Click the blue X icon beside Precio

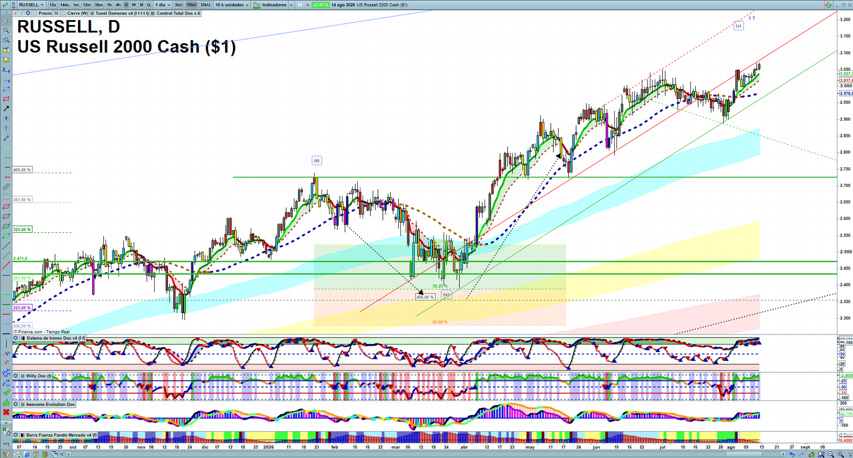click(x=28, y=13)
